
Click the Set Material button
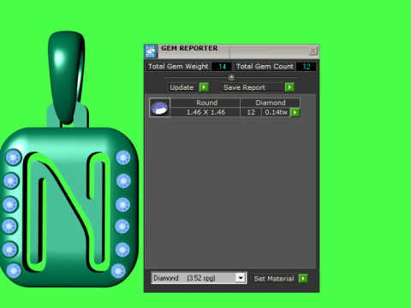click(x=274, y=278)
